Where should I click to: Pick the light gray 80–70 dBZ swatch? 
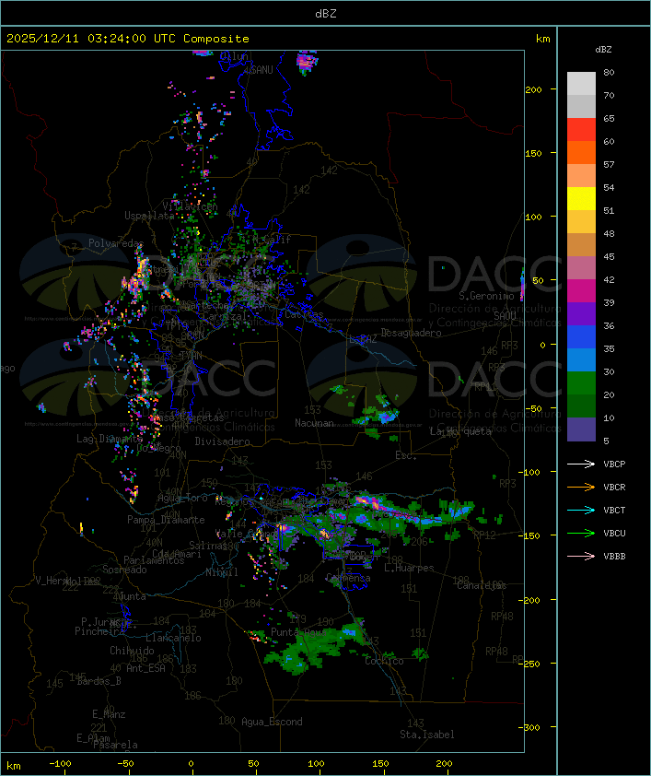[x=581, y=83]
